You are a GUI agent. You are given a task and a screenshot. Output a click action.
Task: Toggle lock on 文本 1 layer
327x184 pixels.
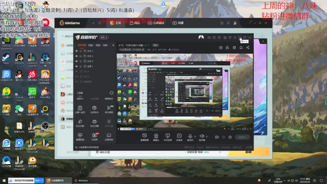[81, 51]
